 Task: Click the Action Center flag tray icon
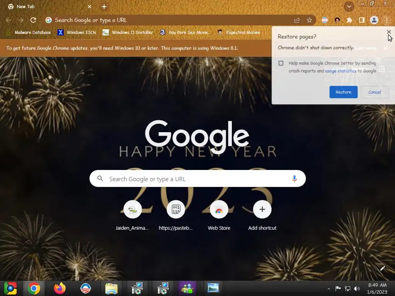point(338,289)
